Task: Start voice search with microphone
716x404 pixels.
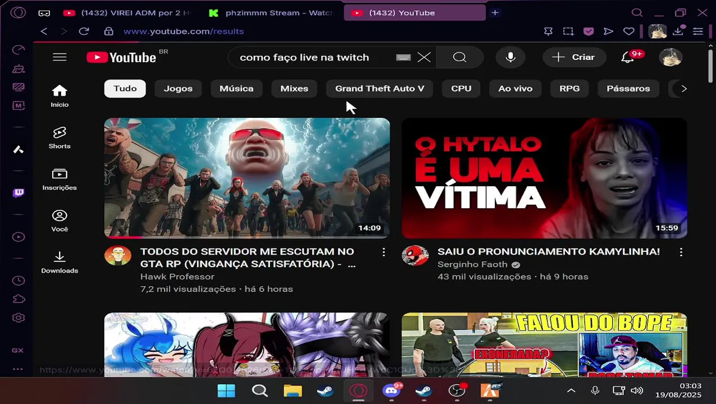Action: pos(510,57)
